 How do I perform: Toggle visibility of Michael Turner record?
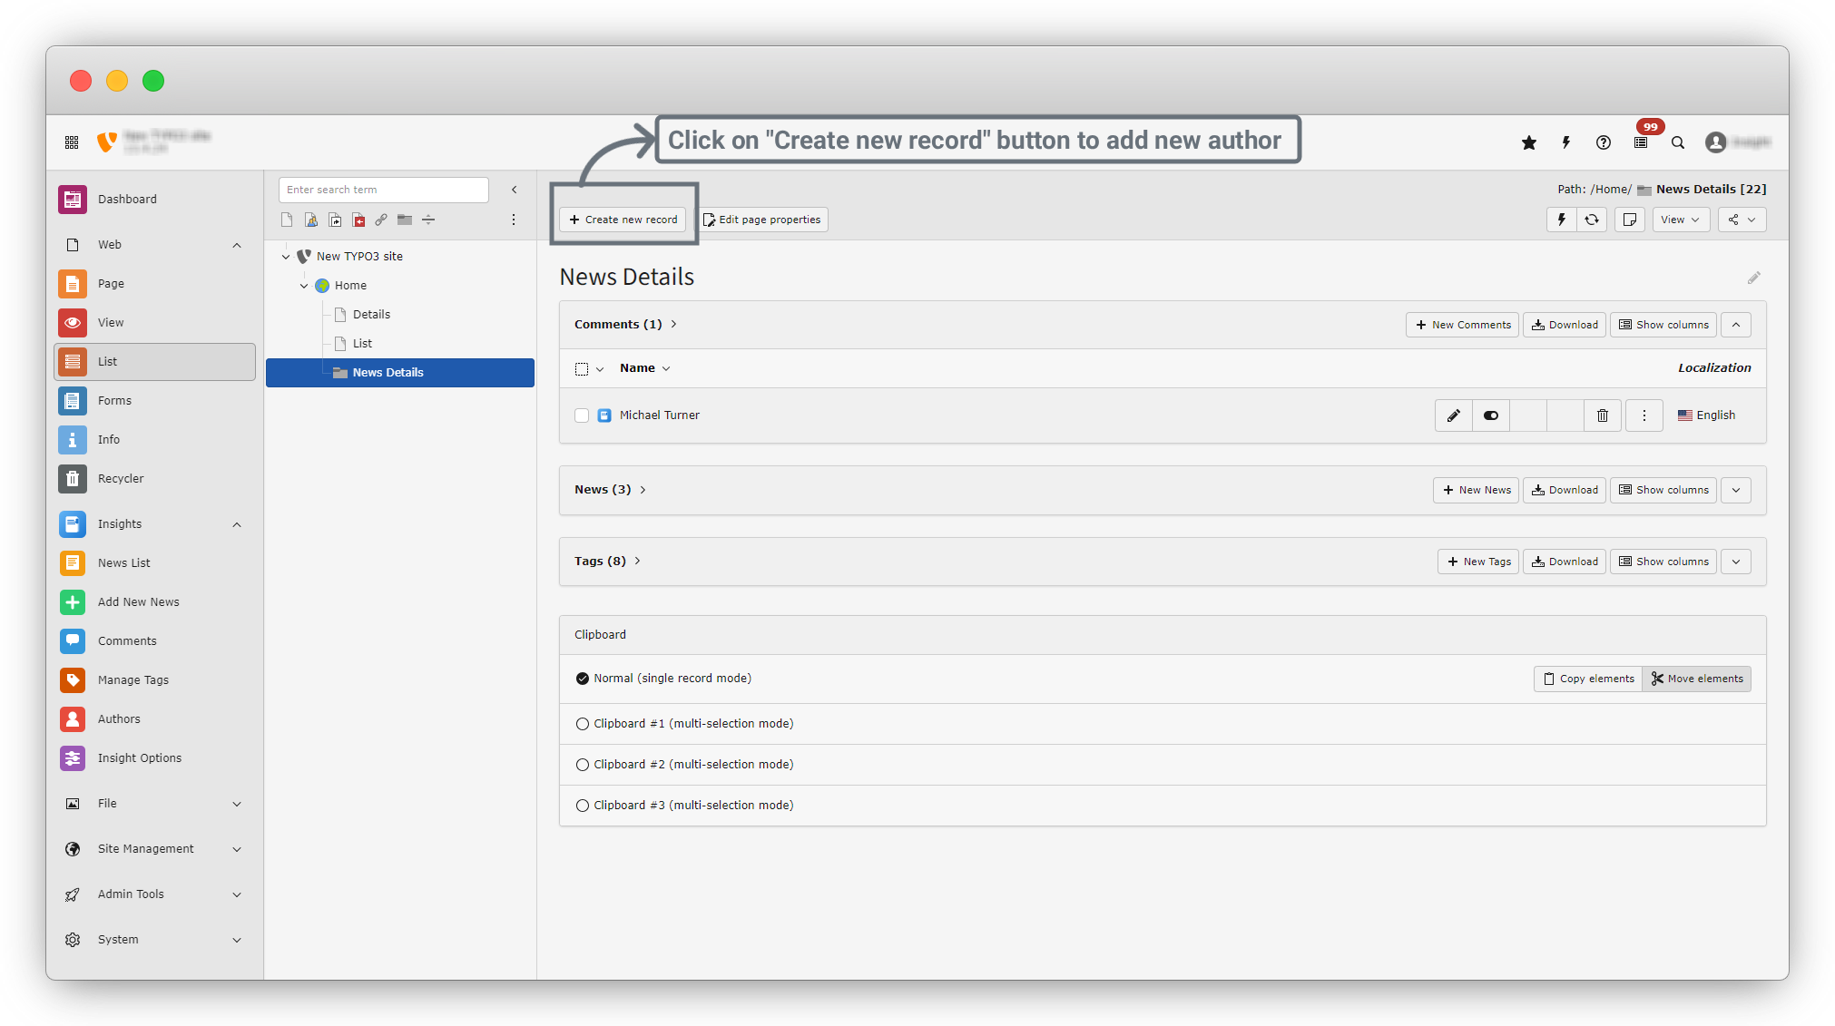tap(1490, 415)
